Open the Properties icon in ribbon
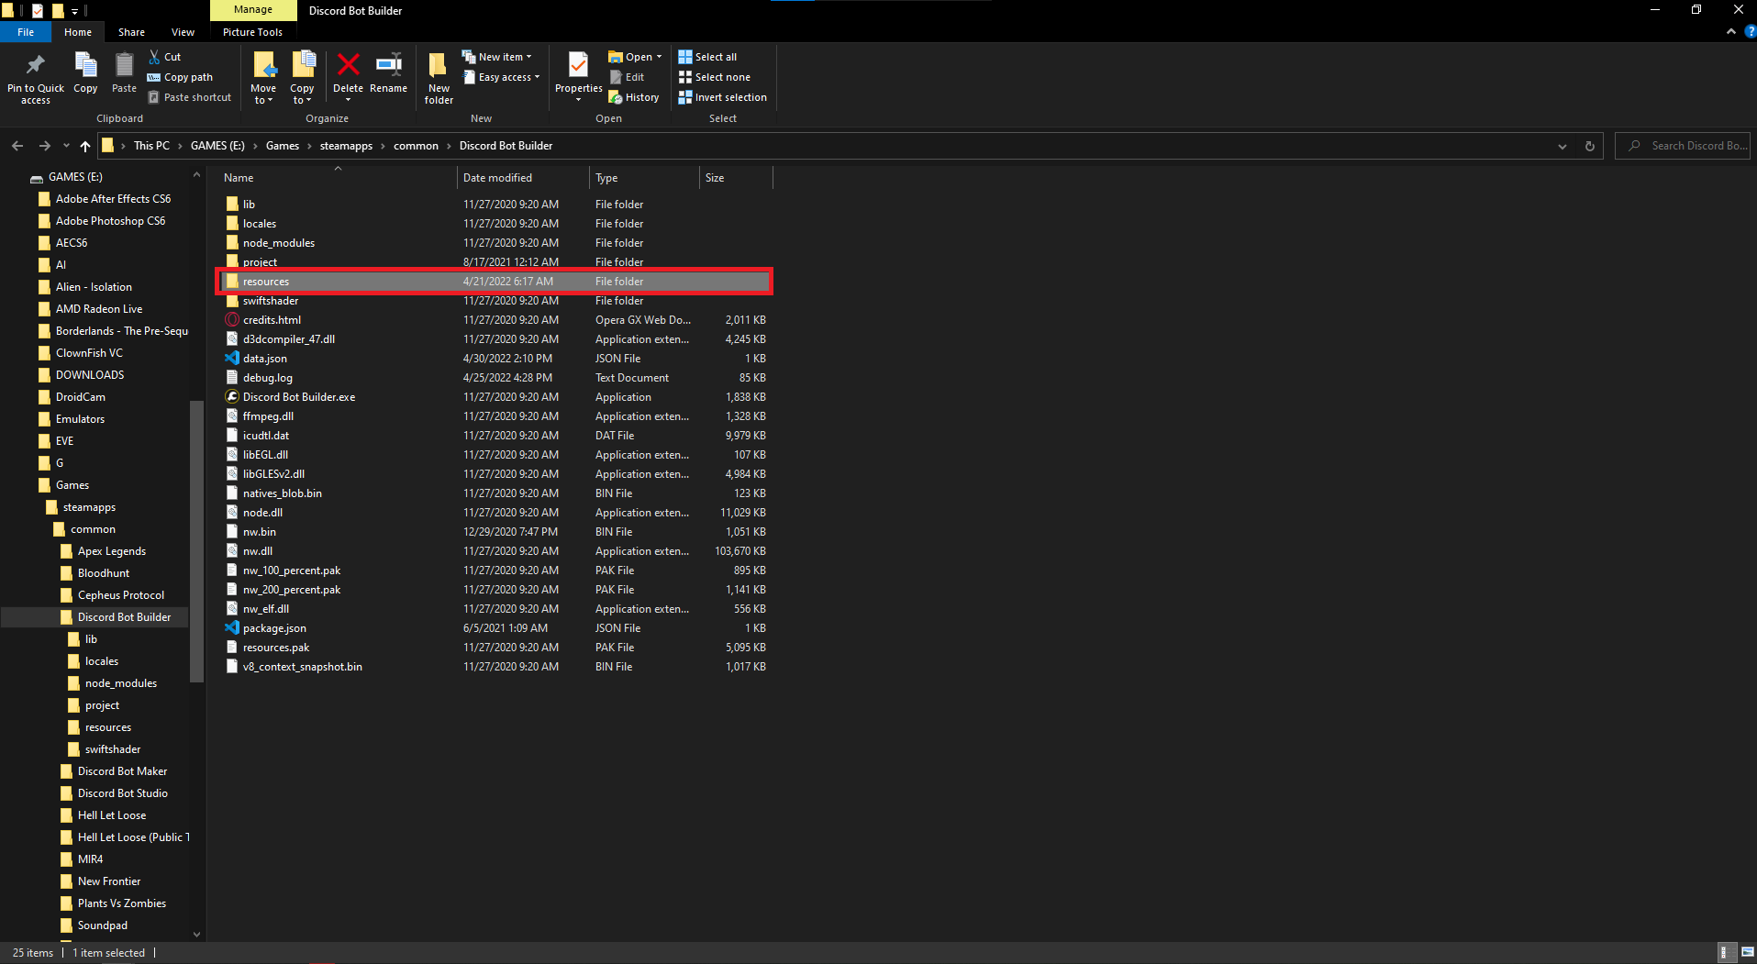This screenshot has height=964, width=1757. [578, 66]
